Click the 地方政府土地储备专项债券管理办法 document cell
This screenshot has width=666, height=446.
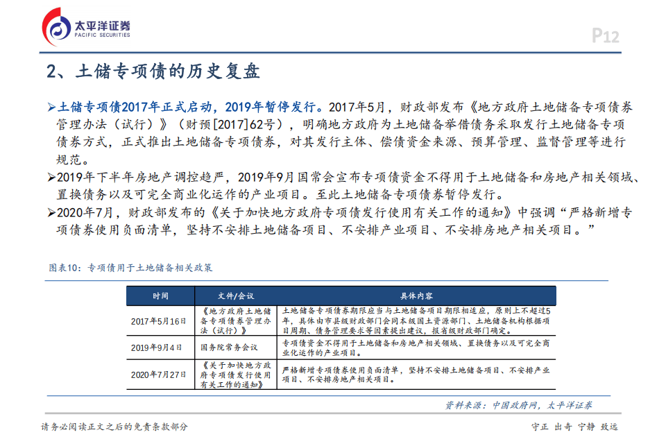click(235, 321)
